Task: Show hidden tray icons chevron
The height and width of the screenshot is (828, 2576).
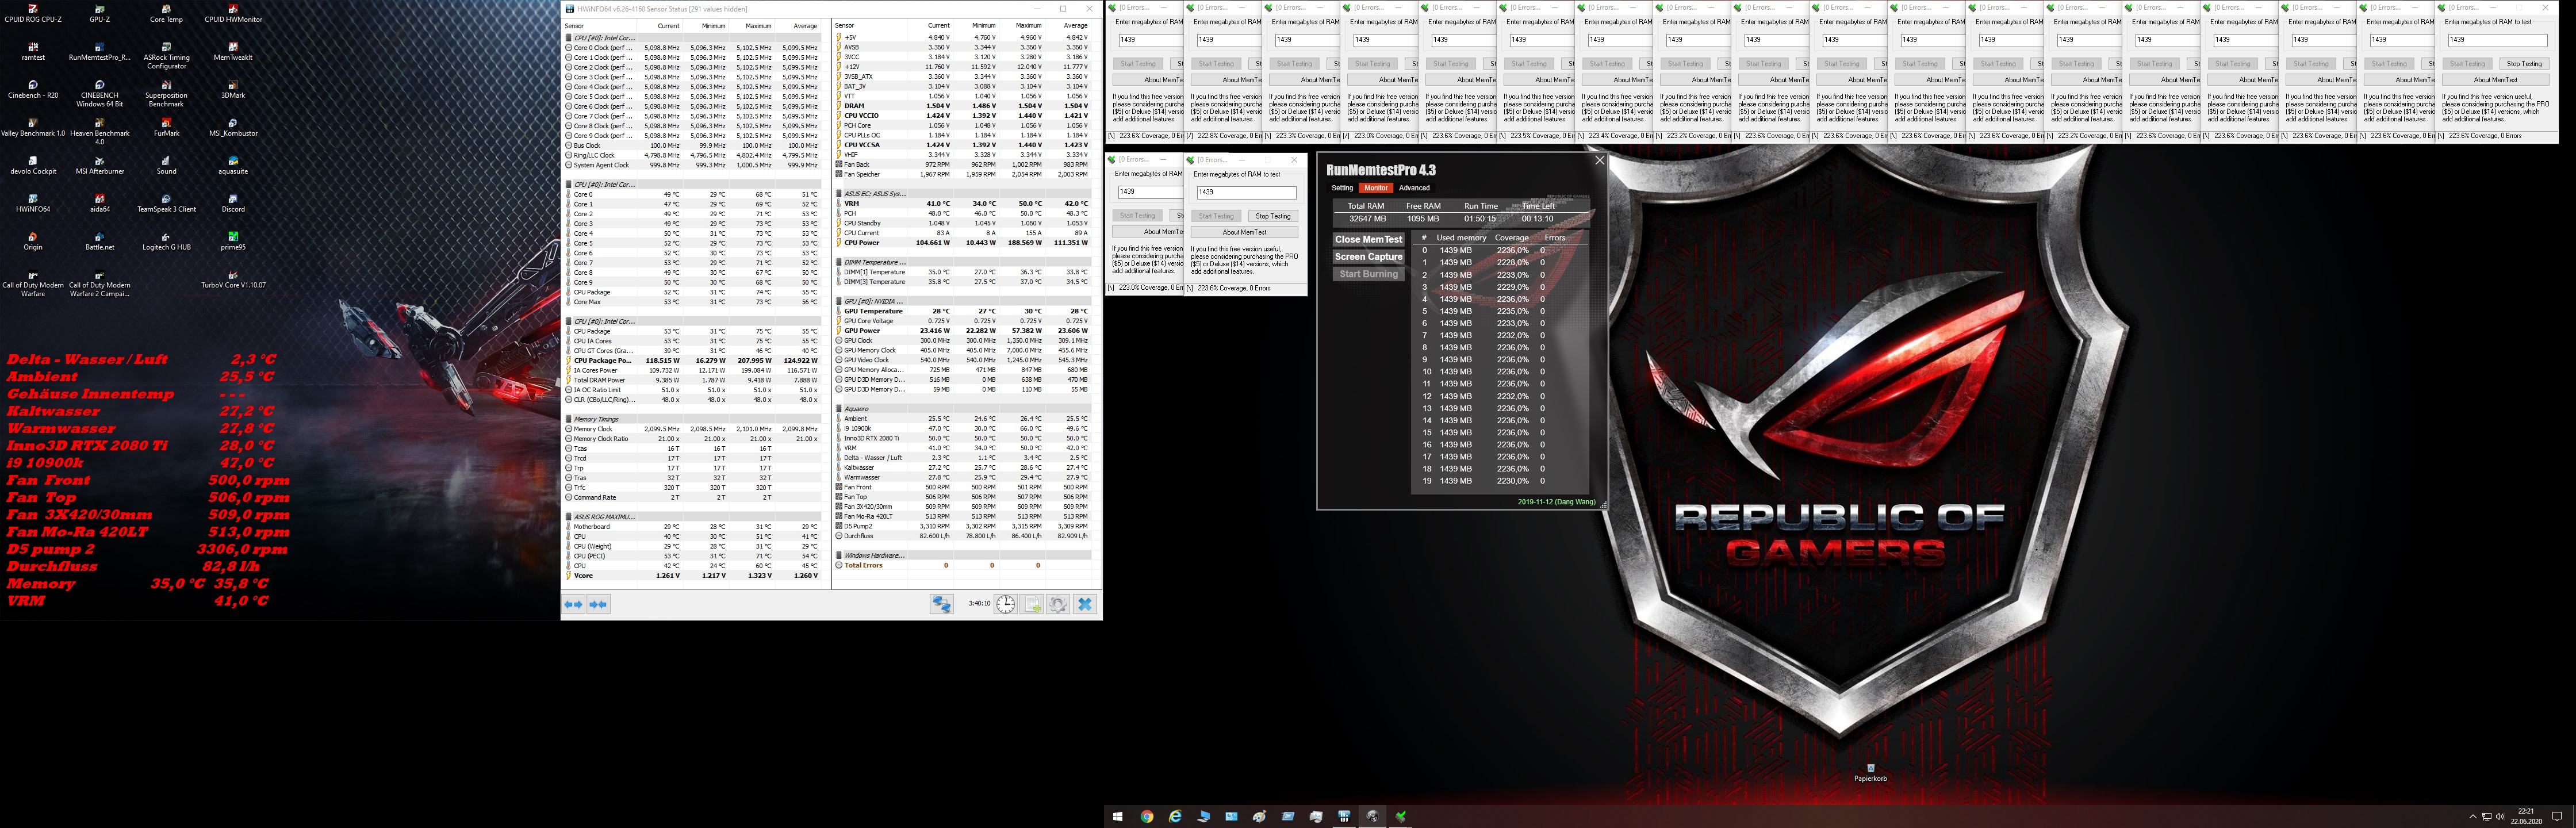Action: pyautogui.click(x=2472, y=817)
